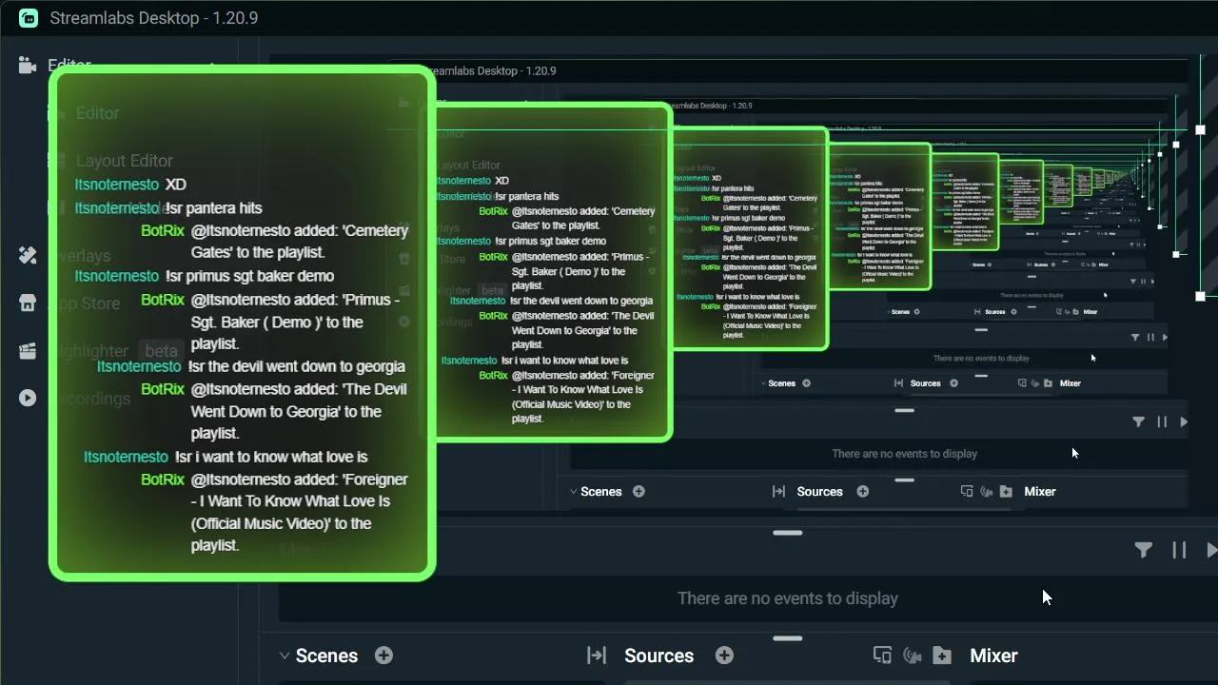Viewport: 1218px width, 685px height.
Task: Click Sources label in the largest nested preview
Action: (819, 492)
